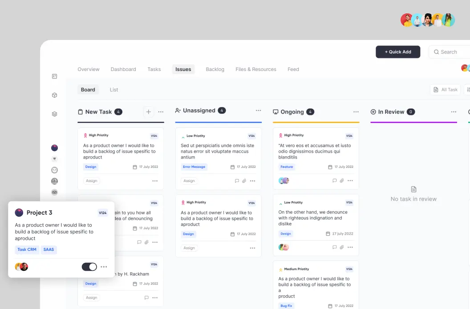Switch to List view
The width and height of the screenshot is (470, 309).
[114, 90]
